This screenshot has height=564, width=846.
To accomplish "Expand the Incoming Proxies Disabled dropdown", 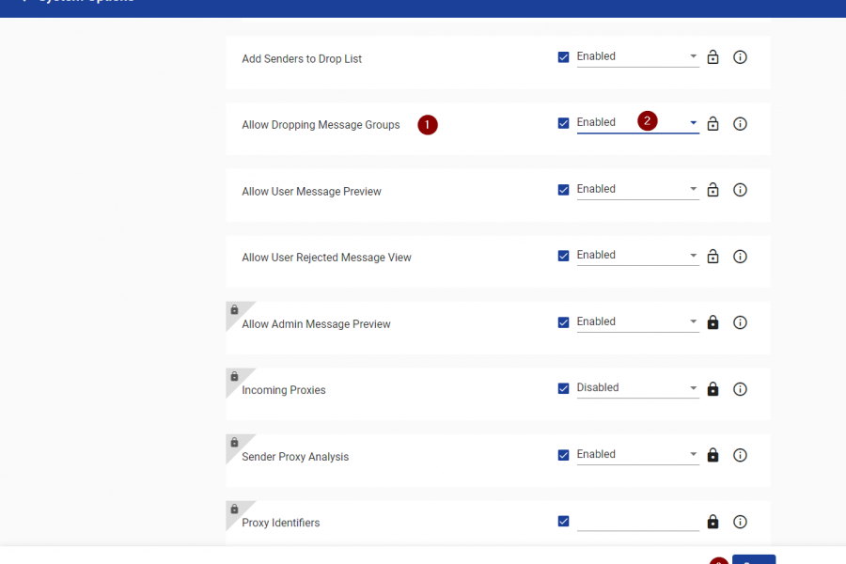I will tap(637, 388).
